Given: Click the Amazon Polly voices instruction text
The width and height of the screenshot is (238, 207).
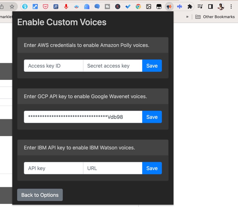Looking at the screenshot, I should pos(87,45).
